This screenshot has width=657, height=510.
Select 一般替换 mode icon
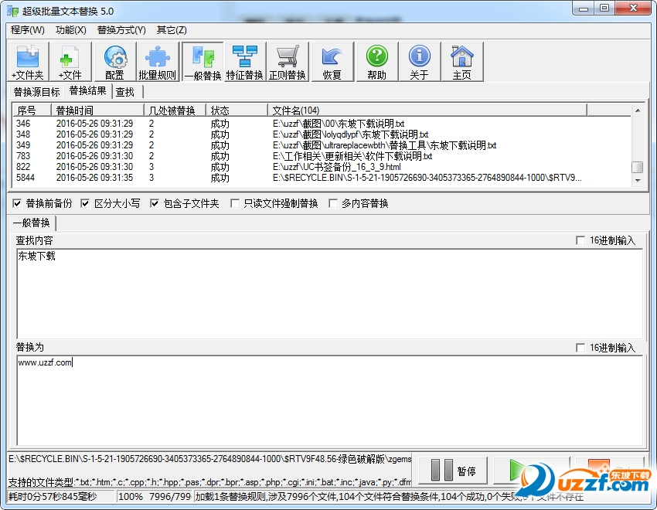(203, 62)
